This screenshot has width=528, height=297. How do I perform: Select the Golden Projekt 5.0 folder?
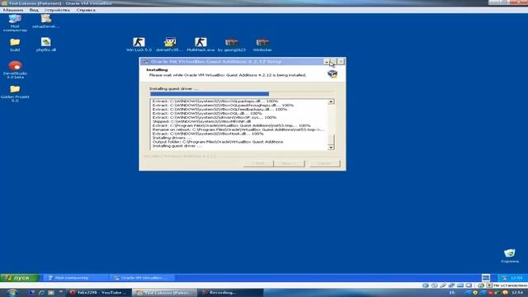coord(15,93)
